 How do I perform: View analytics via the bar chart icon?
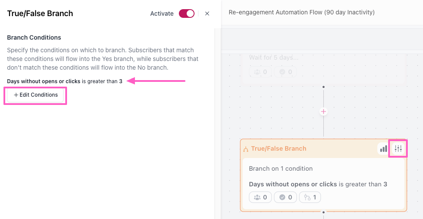(x=383, y=149)
